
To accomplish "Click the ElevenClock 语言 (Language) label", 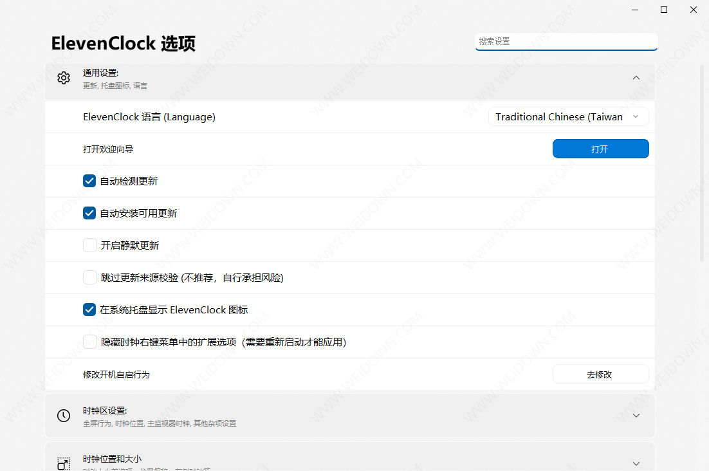I will [x=149, y=117].
